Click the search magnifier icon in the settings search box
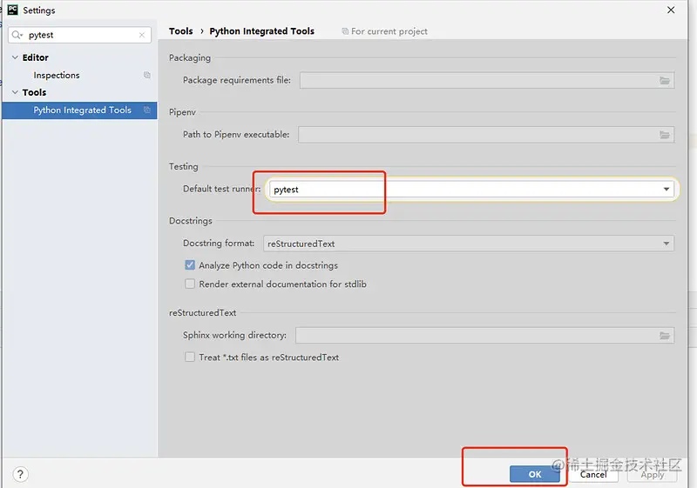 [x=17, y=35]
